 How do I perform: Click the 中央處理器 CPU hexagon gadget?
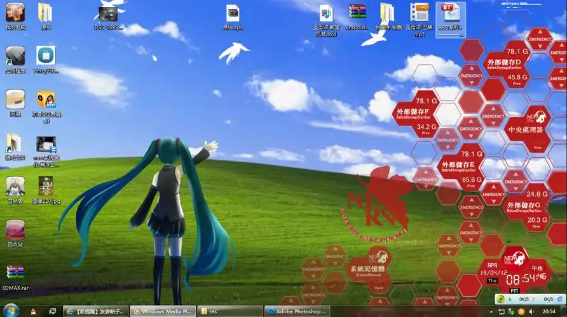526,129
